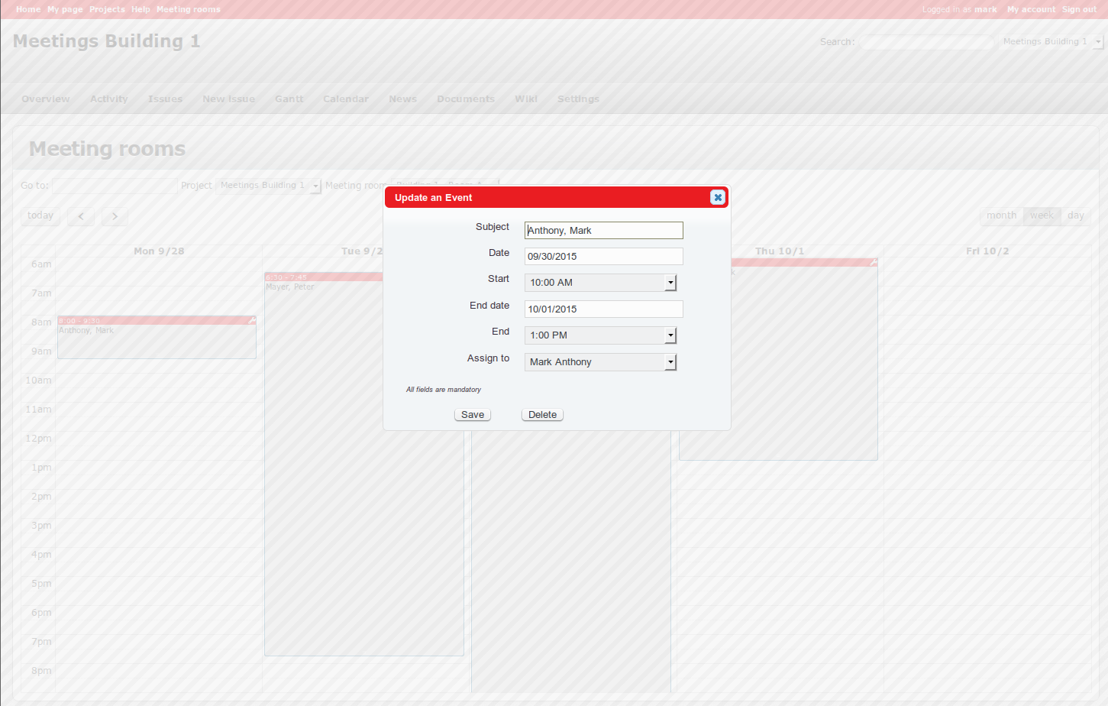The height and width of the screenshot is (706, 1108).
Task: Click Meeting rooms in top menu
Action: click(189, 9)
